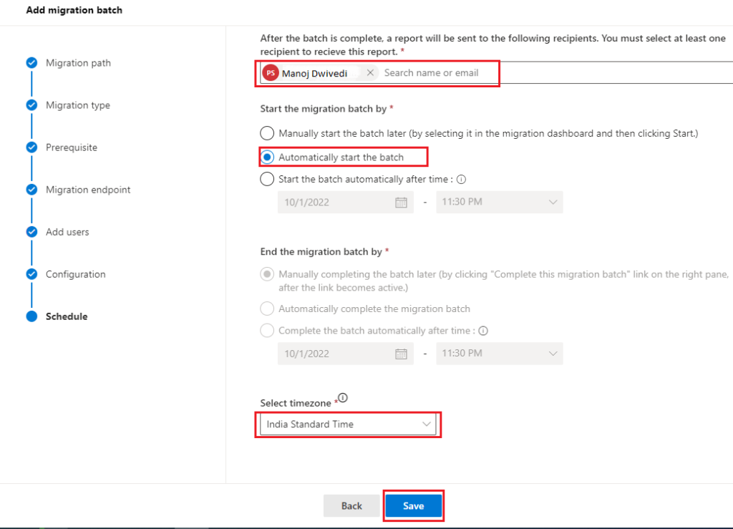Select Manually start the batch later option

[x=267, y=133]
